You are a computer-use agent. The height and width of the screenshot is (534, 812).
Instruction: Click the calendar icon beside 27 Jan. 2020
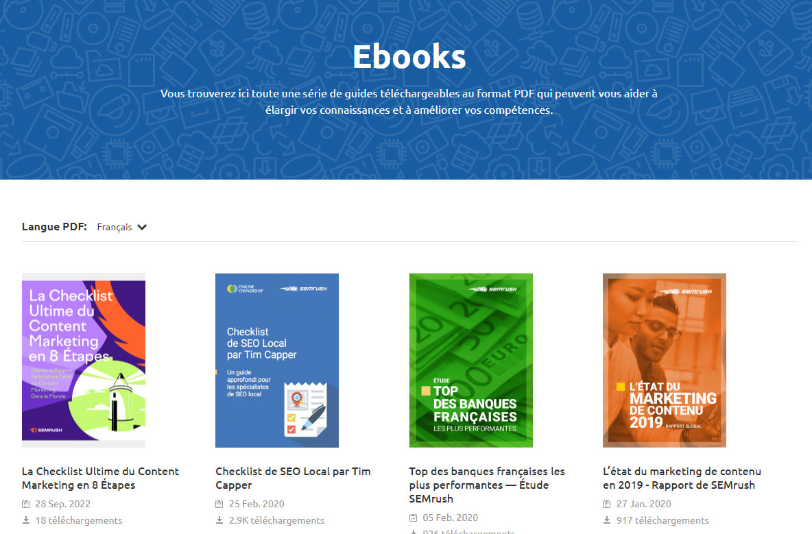coord(607,504)
